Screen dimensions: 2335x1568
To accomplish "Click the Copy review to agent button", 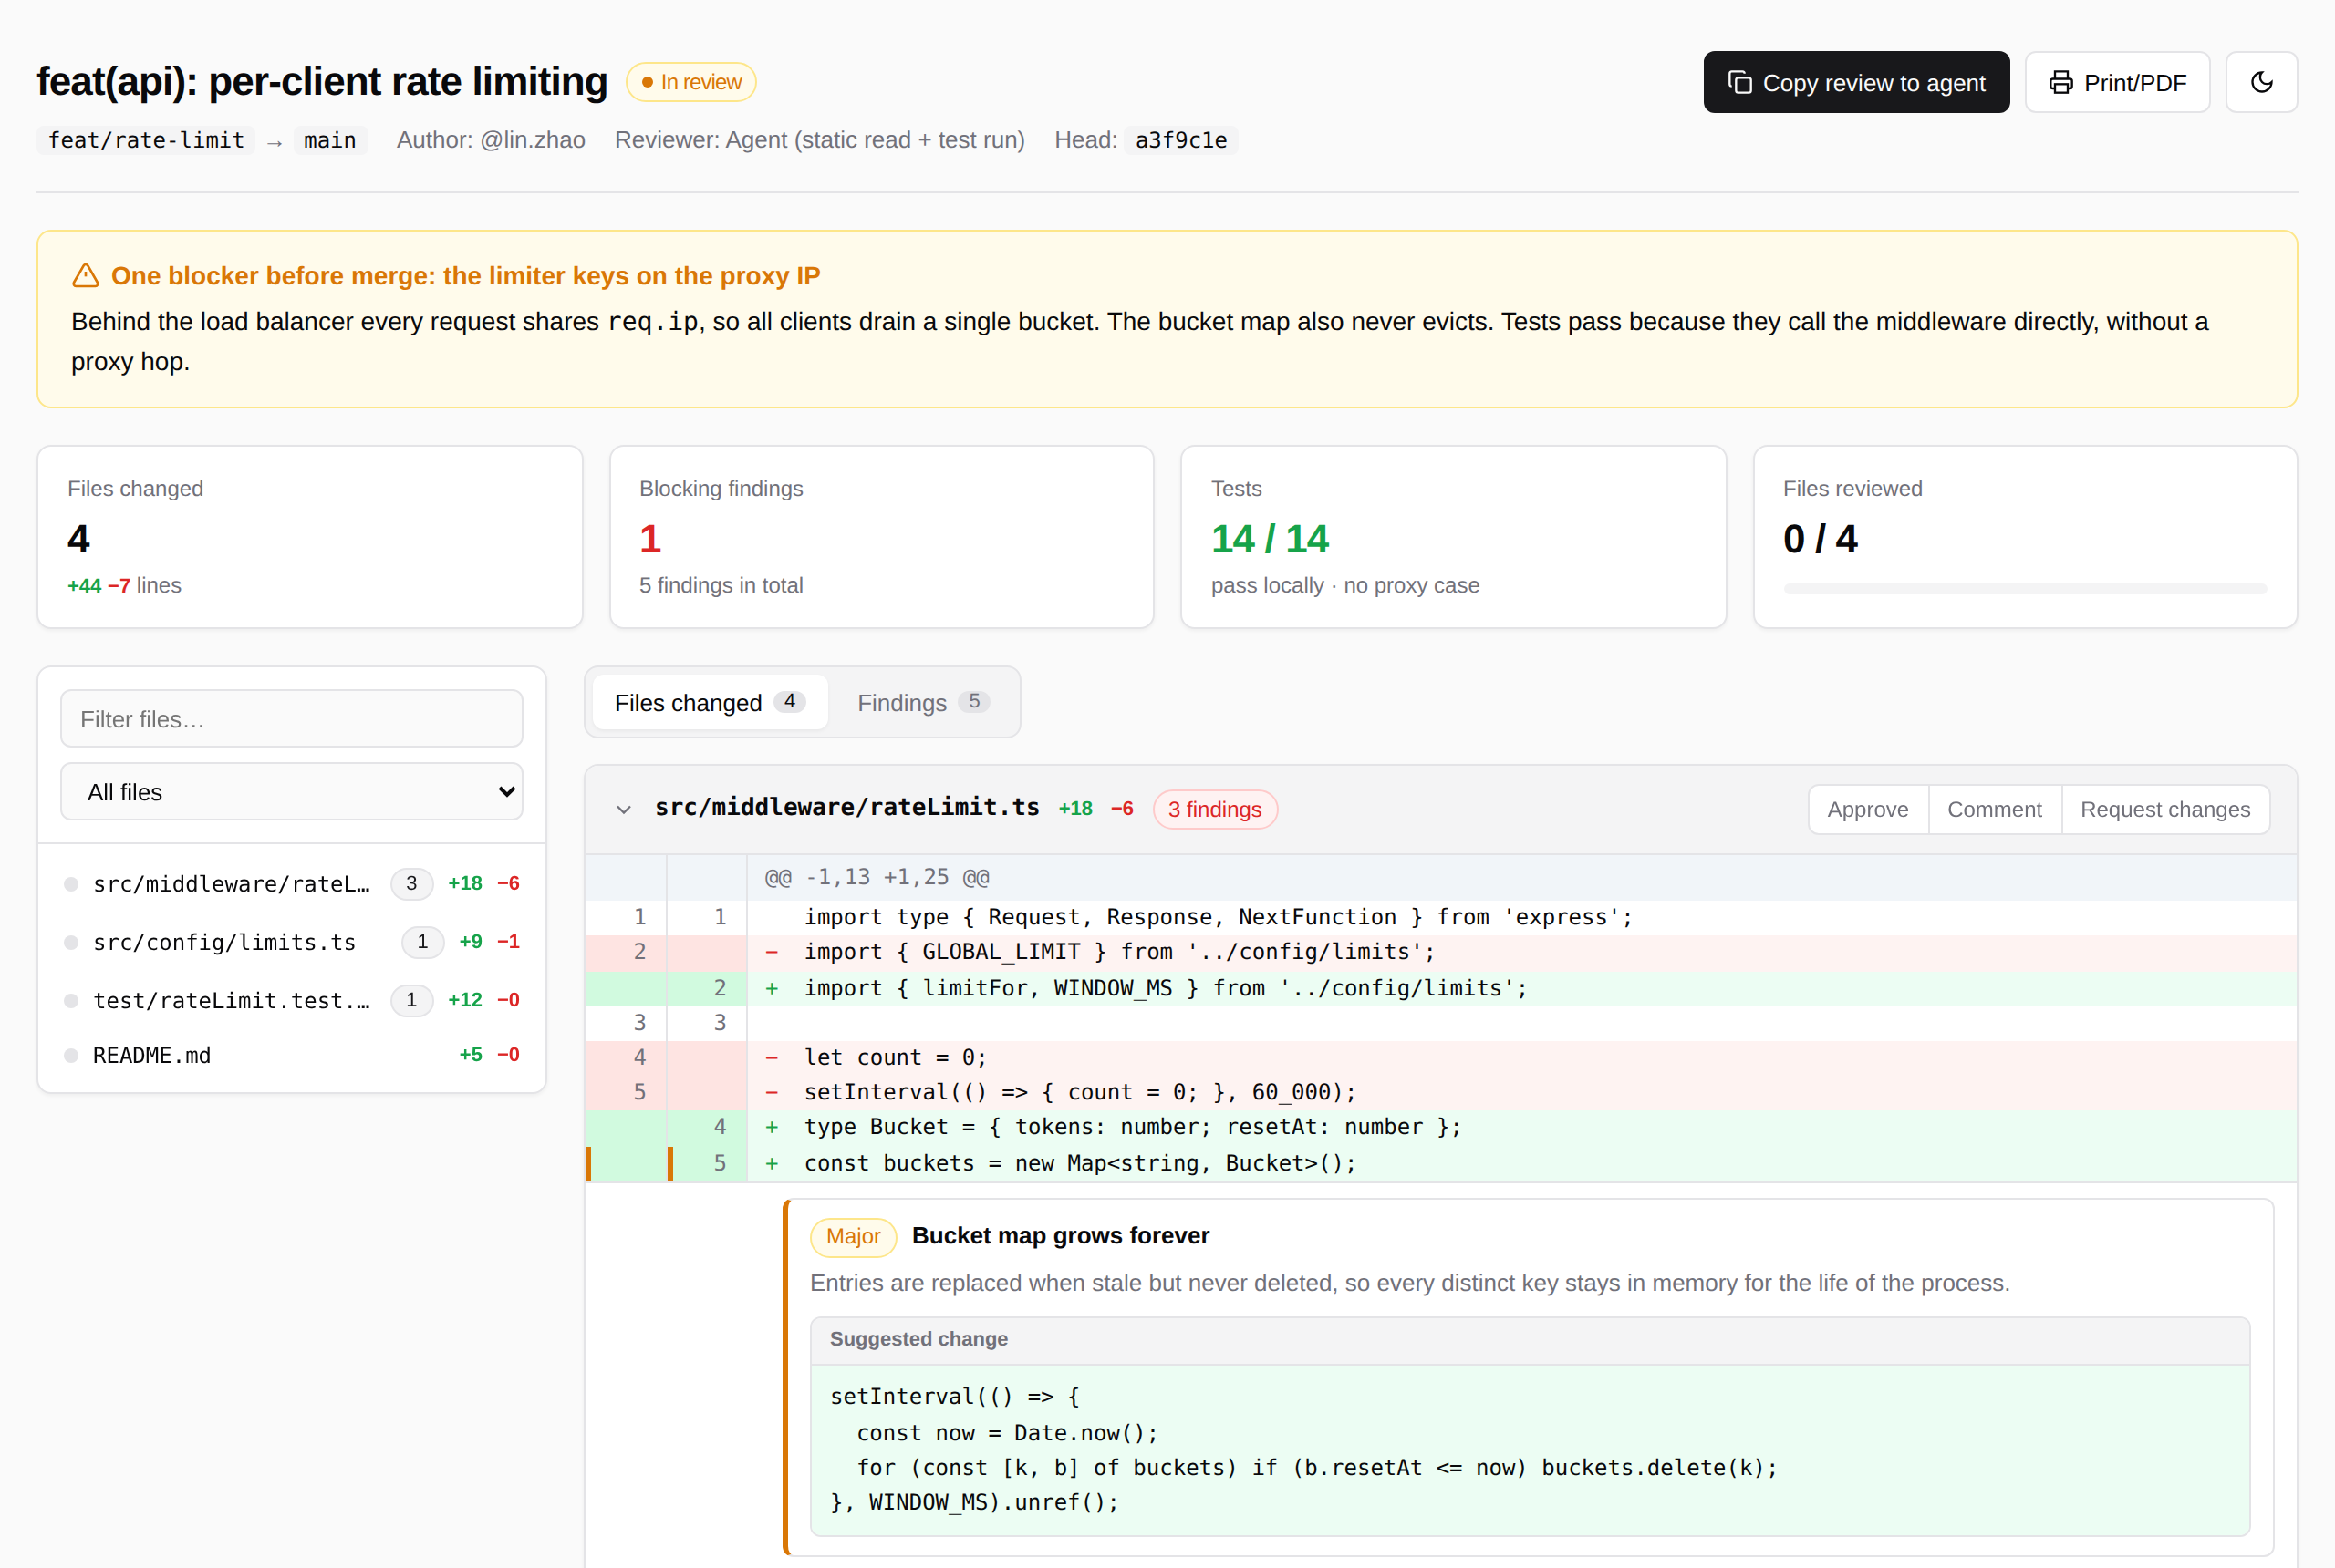I will click(1855, 82).
